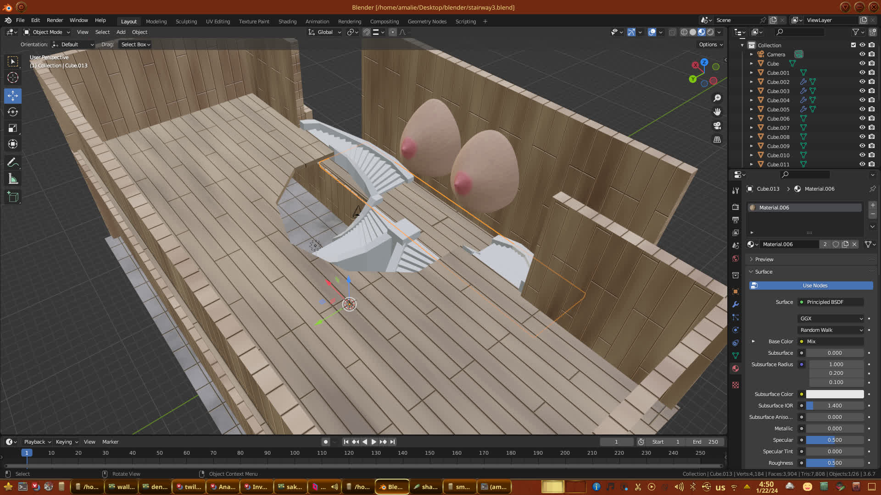Hide Cube.004 with its eye icon
This screenshot has height=495, width=881.
click(x=862, y=100)
